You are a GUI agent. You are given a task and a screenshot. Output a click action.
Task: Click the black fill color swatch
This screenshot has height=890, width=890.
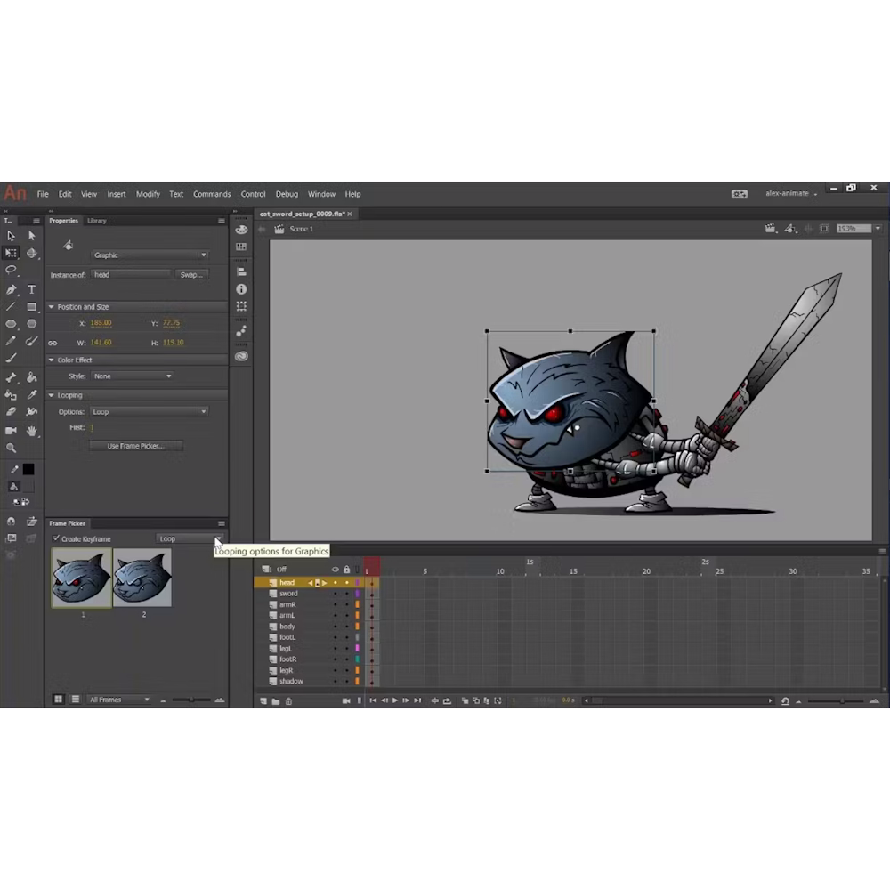coord(30,469)
